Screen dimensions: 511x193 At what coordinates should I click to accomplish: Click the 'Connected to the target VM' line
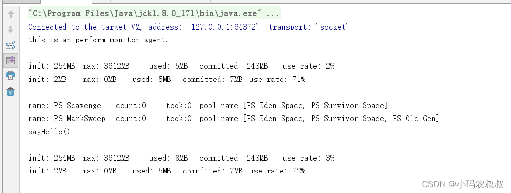188,27
